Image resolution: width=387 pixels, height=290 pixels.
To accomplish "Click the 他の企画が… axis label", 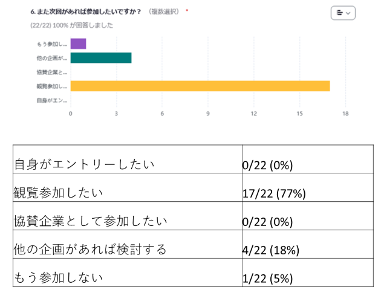I will tap(51, 58).
